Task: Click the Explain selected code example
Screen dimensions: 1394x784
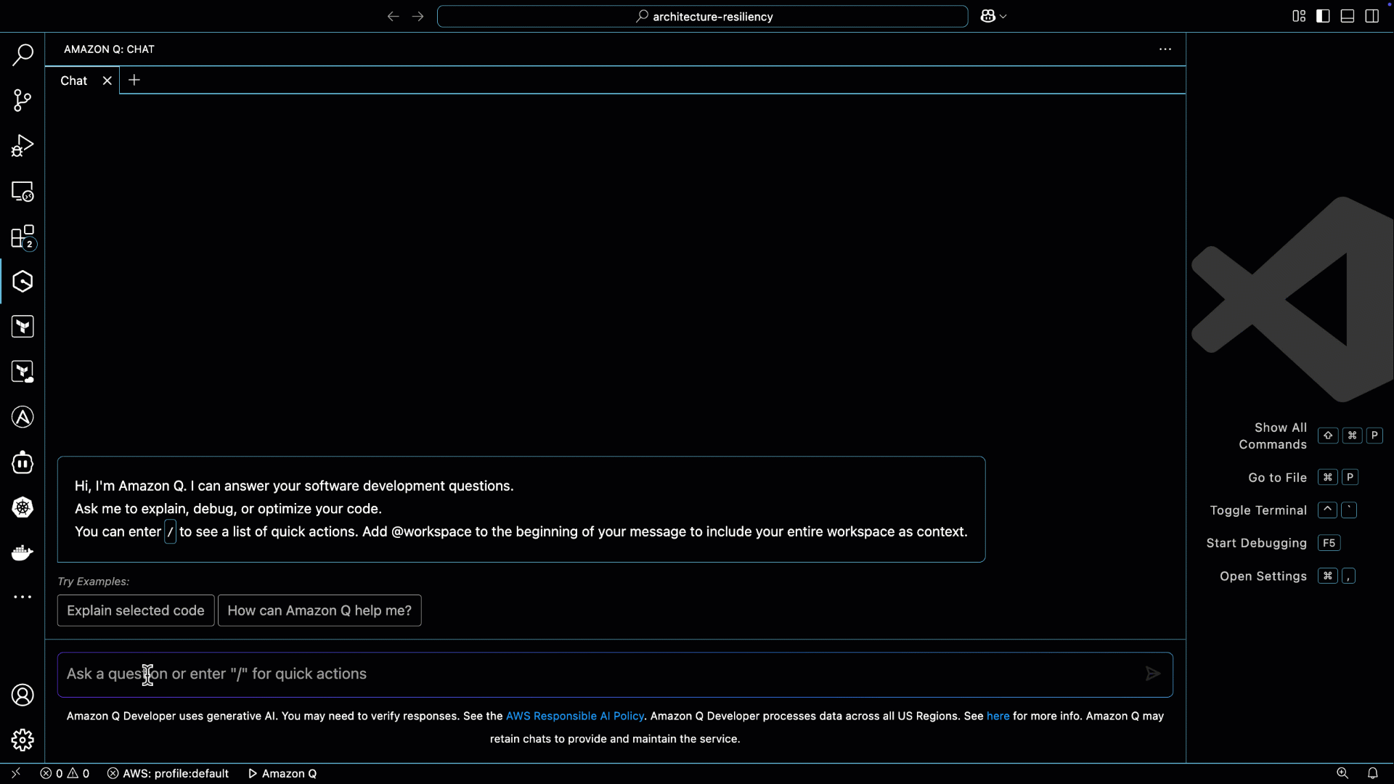Action: click(135, 611)
